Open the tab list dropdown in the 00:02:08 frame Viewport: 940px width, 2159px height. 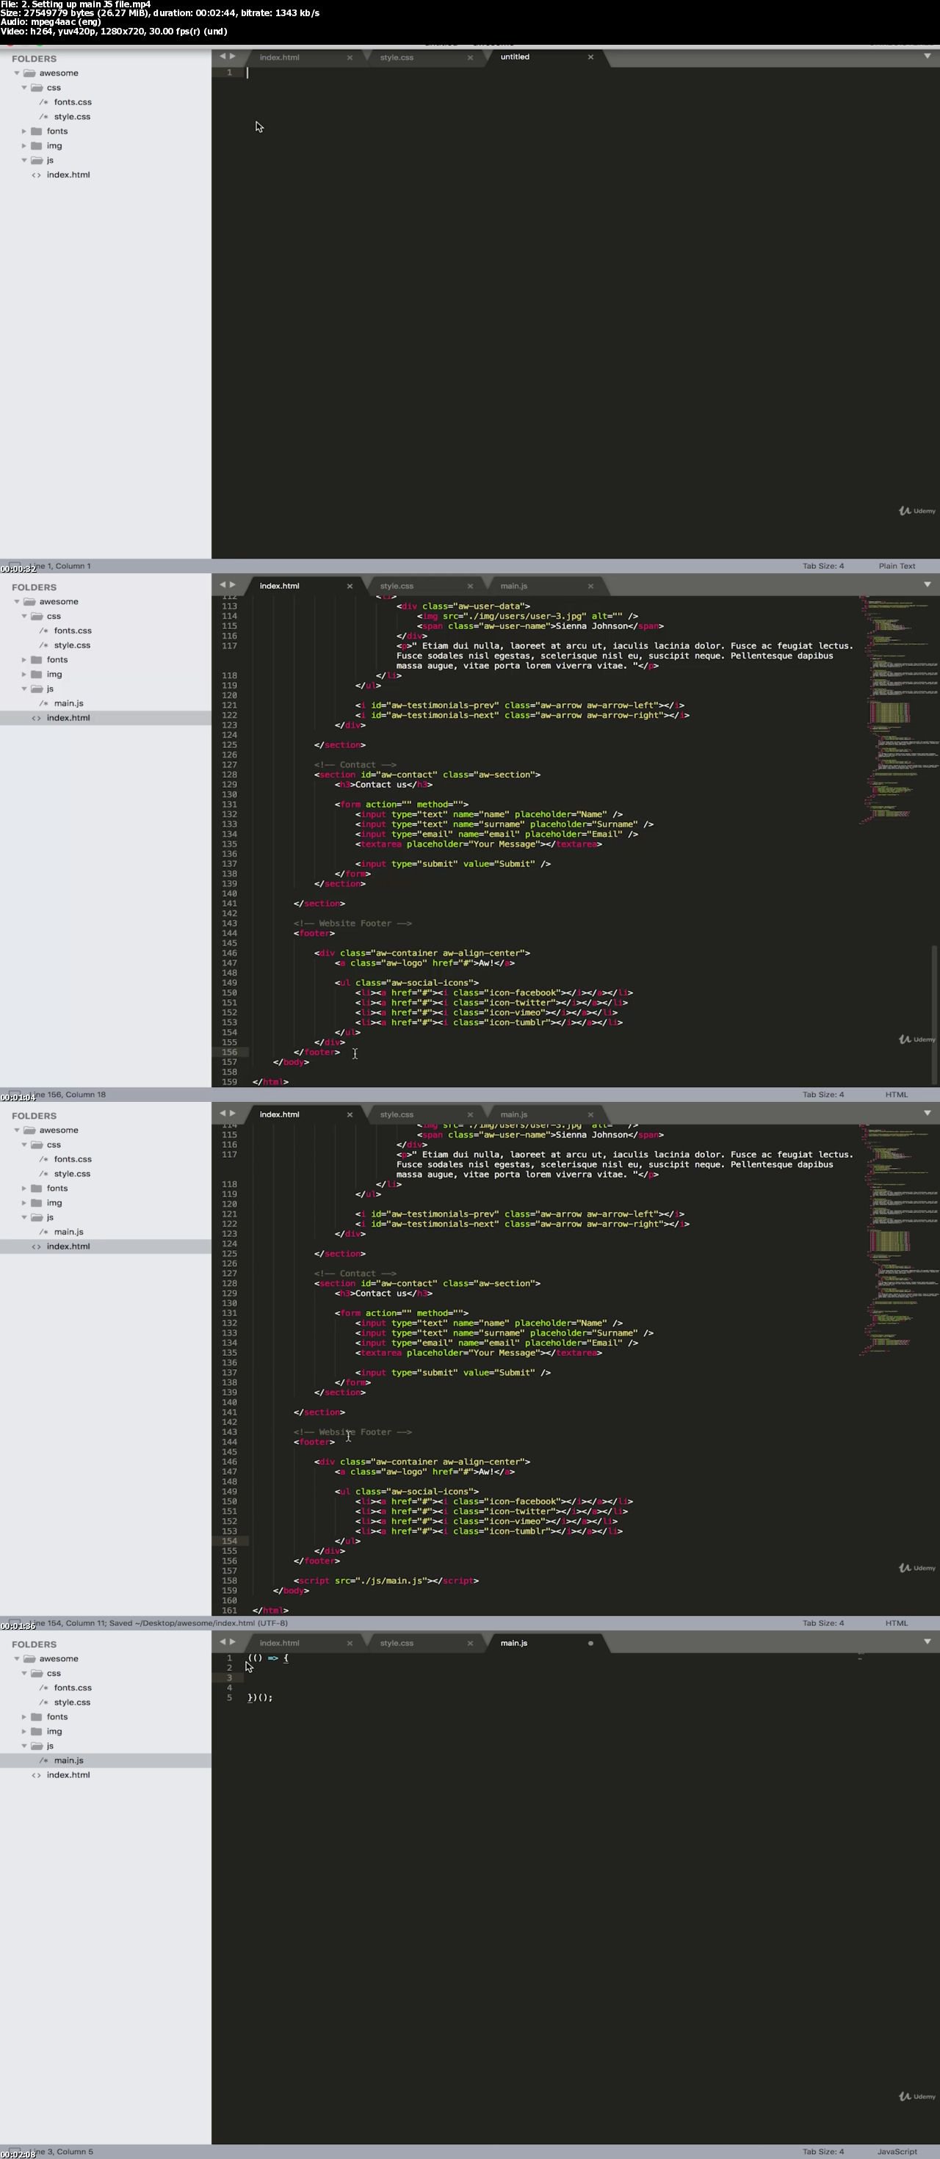pyautogui.click(x=927, y=1642)
